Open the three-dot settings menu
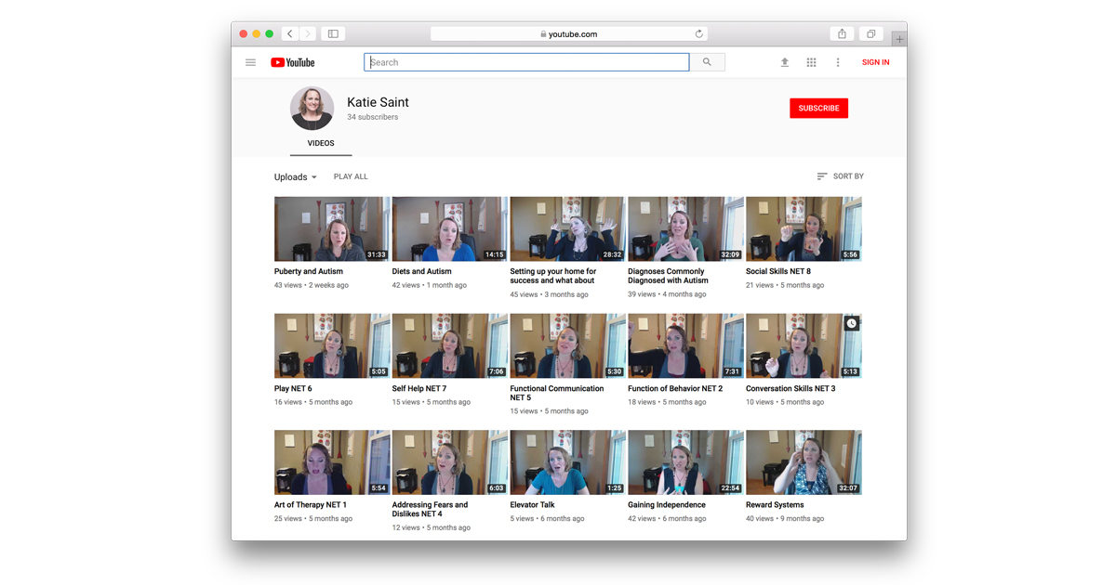This screenshot has width=1116, height=585. coord(838,62)
